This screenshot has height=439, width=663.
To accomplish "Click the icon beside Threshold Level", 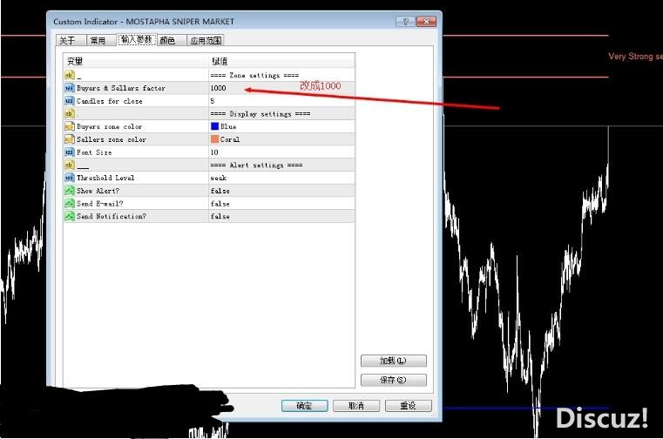I will 70,178.
